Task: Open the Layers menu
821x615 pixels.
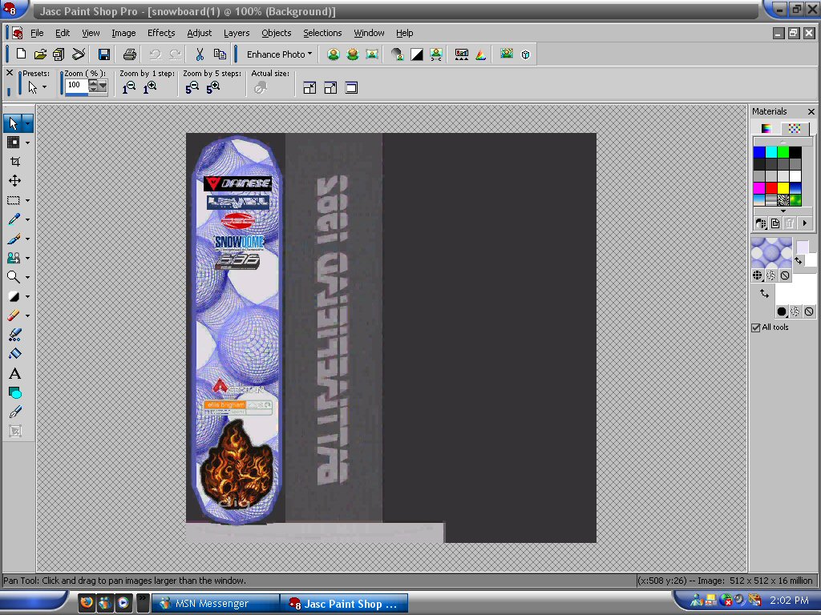Action: click(237, 33)
